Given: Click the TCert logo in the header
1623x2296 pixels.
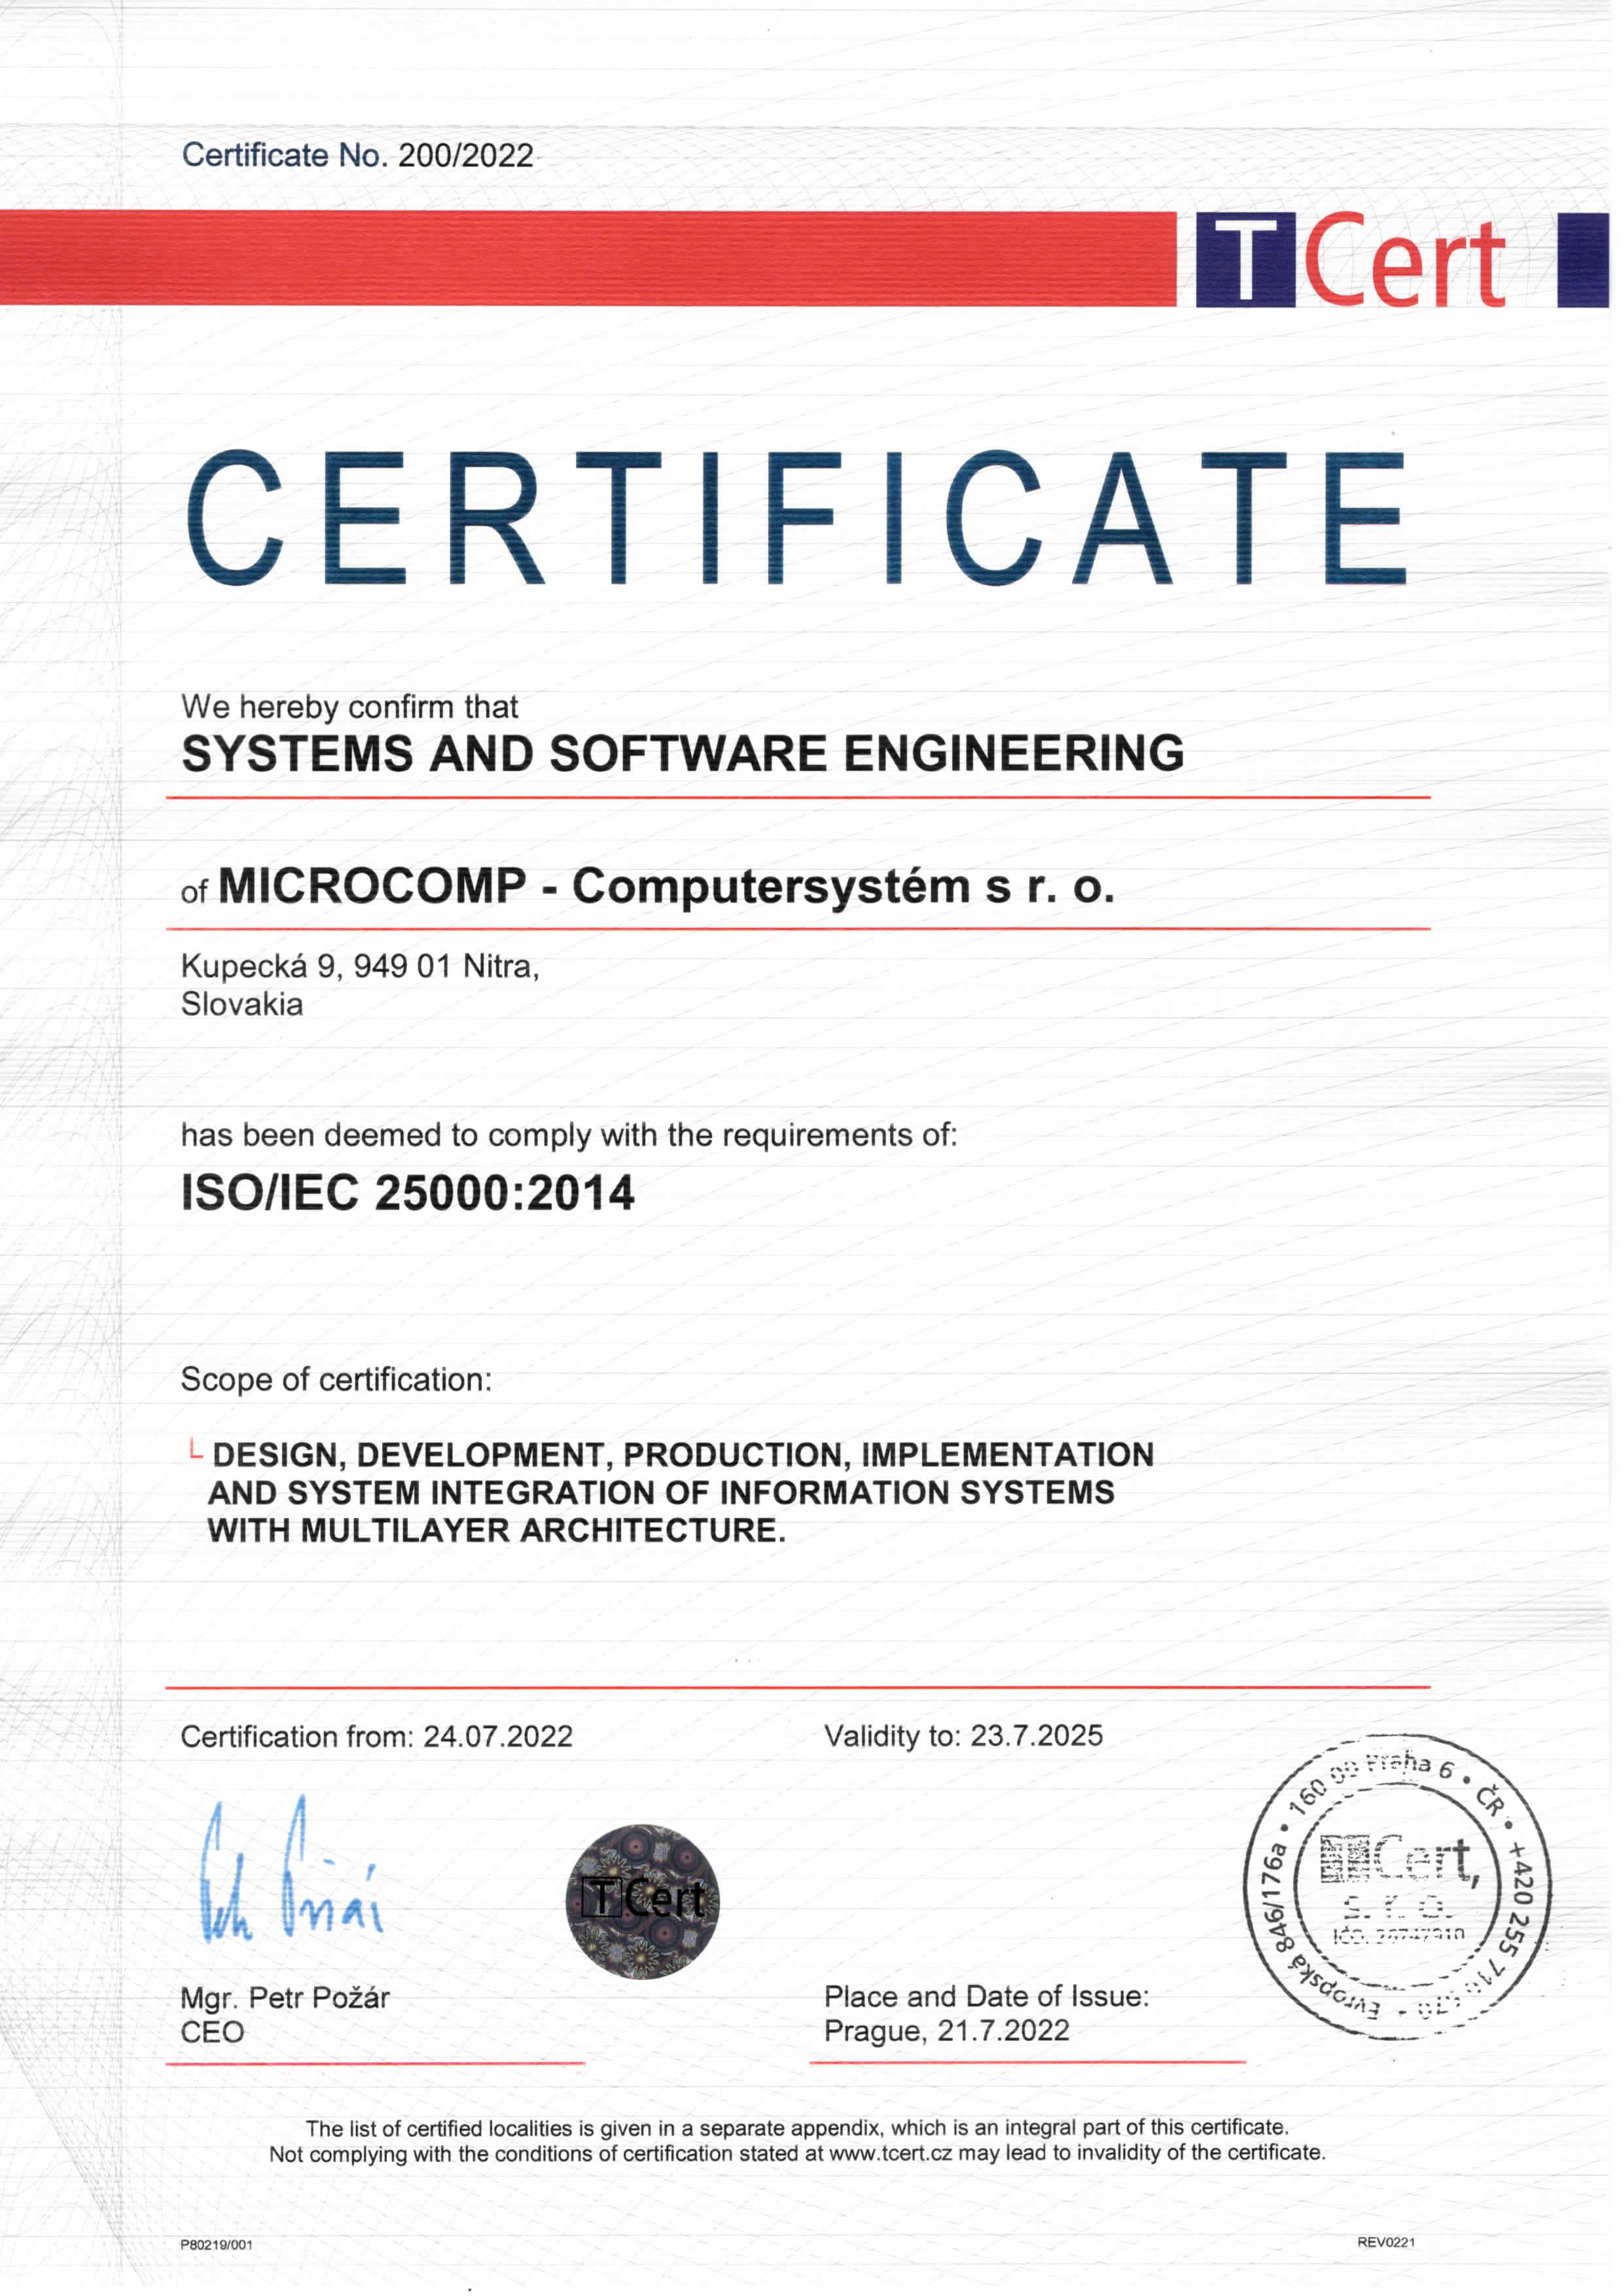Looking at the screenshot, I should (x=1352, y=261).
